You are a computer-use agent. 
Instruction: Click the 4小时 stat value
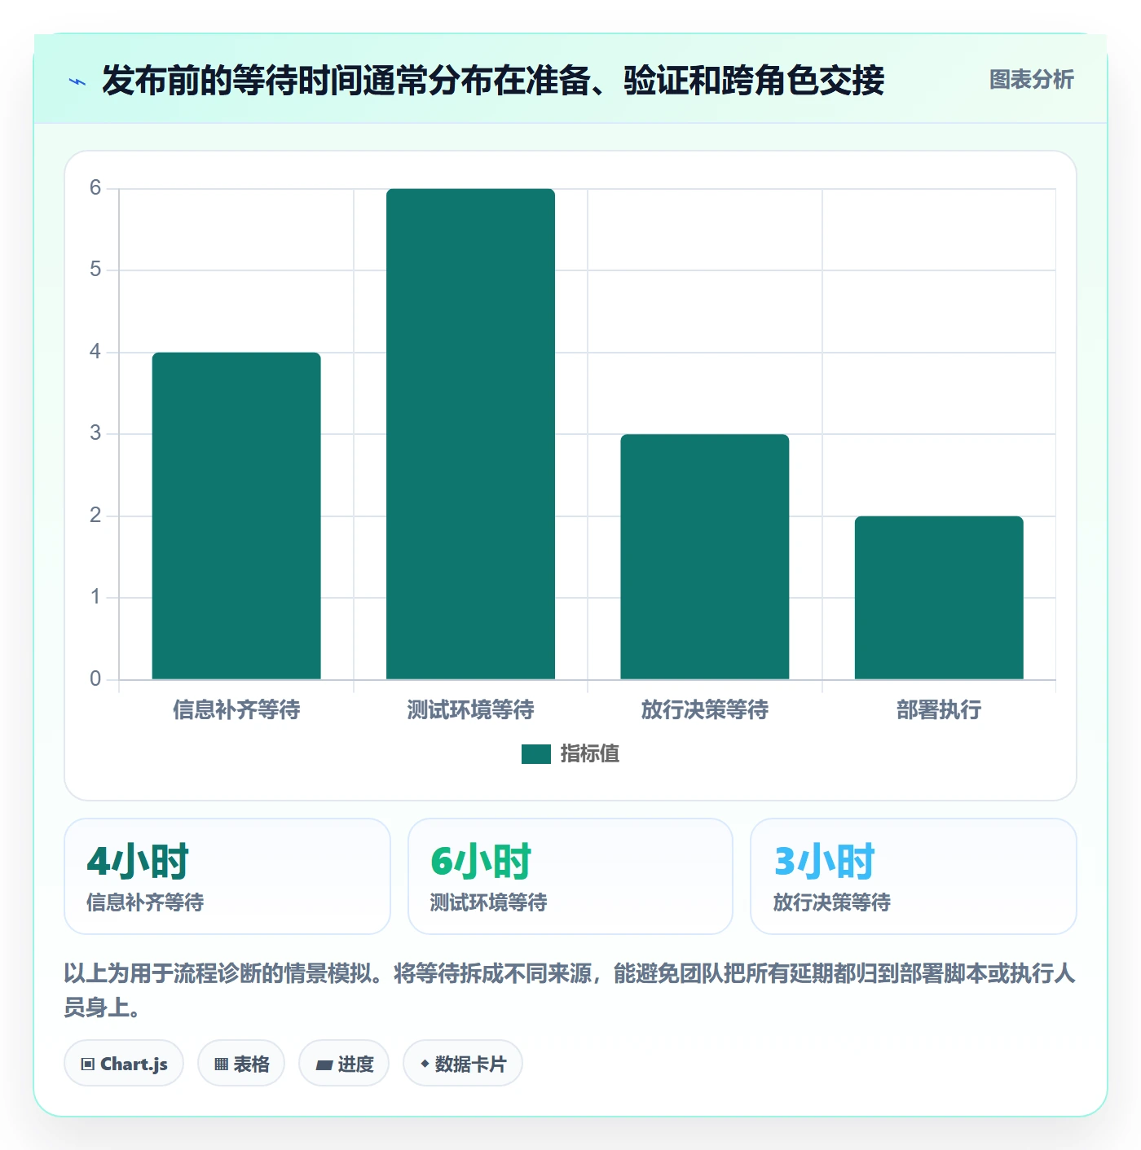point(138,862)
